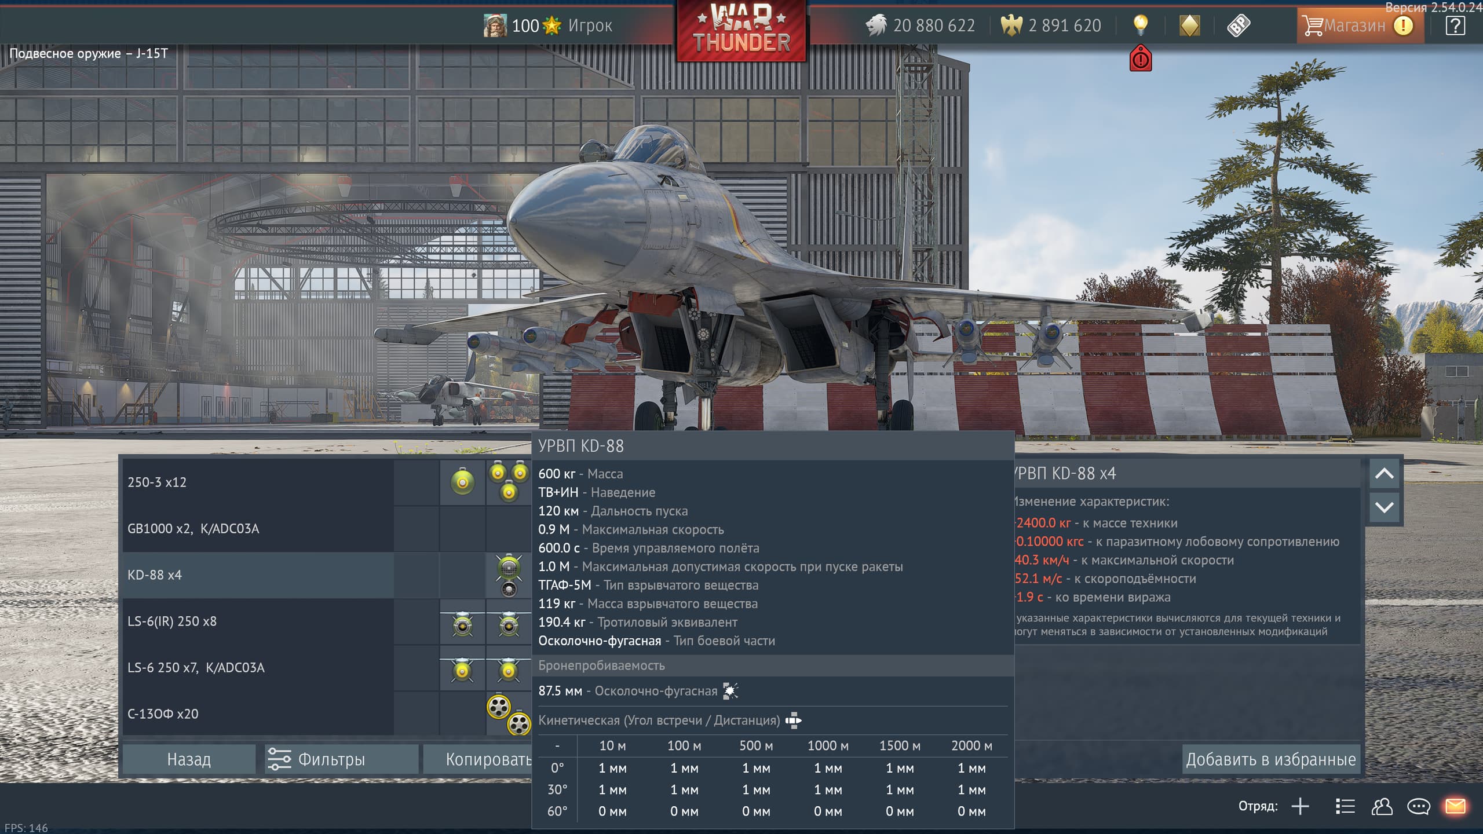This screenshot has width=1483, height=834.
Task: Click the golden diamond warbond icon
Action: 1189,25
